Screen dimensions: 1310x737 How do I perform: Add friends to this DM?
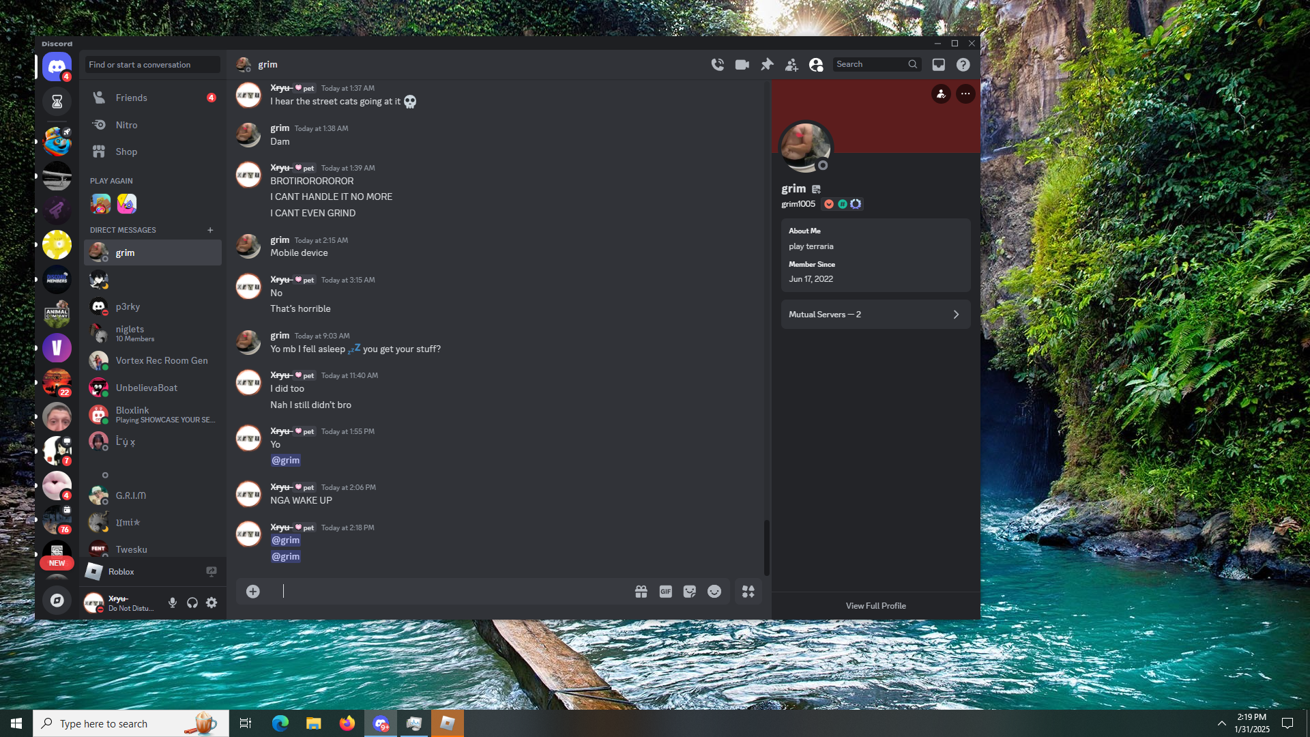click(791, 64)
